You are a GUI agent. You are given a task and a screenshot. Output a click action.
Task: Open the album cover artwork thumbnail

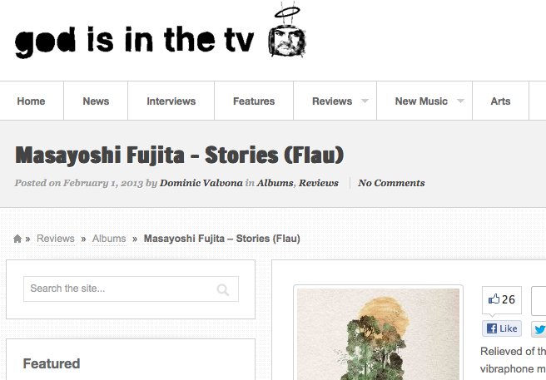378,333
